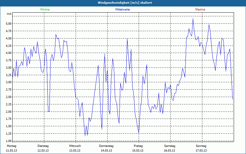Click the date 15.03.13
This screenshot has height=154, width=246.
tap(138, 151)
